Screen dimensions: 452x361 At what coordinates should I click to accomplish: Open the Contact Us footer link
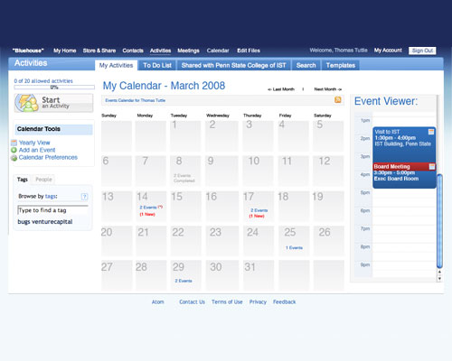[x=192, y=301]
